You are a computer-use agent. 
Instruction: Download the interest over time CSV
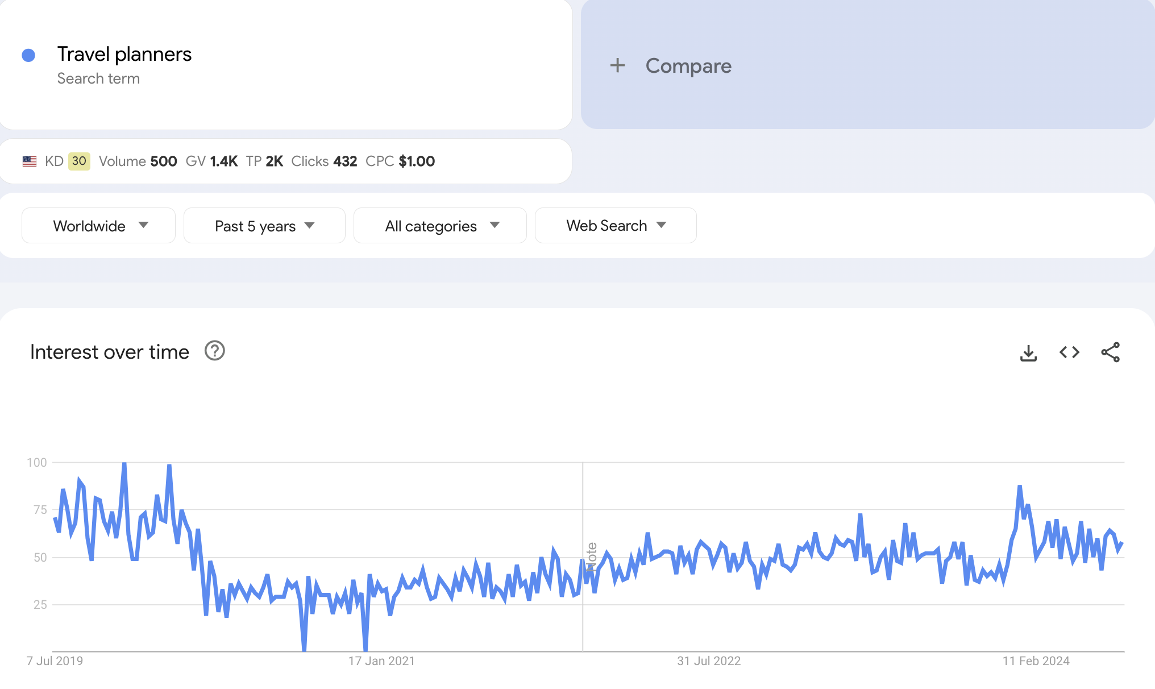click(1028, 353)
